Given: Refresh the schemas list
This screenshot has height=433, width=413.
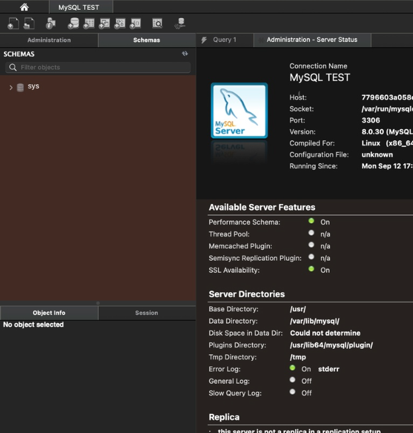Looking at the screenshot, I should click(x=185, y=54).
